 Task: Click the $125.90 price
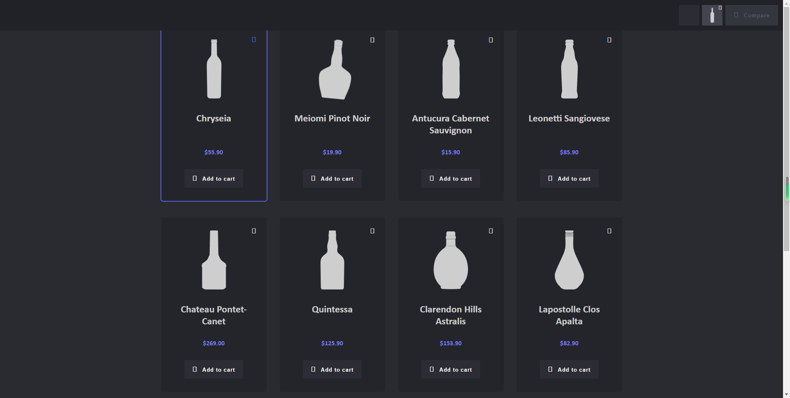click(x=332, y=343)
